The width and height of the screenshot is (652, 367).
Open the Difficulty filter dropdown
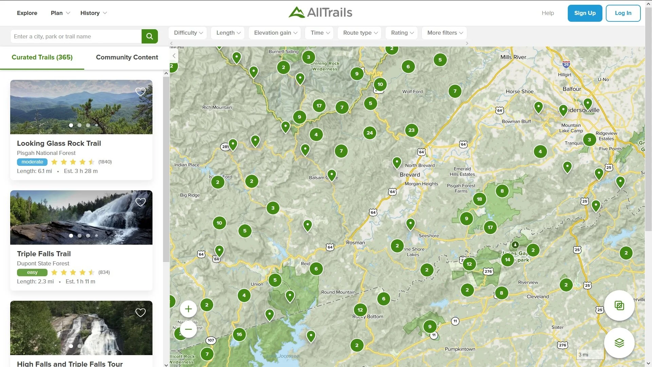click(x=188, y=33)
